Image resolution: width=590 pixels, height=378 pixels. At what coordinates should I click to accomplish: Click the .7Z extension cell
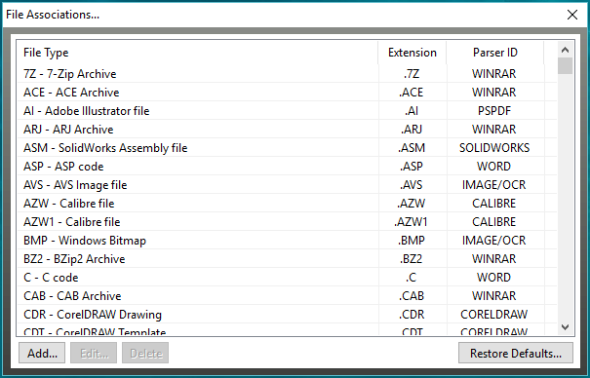[x=412, y=74]
